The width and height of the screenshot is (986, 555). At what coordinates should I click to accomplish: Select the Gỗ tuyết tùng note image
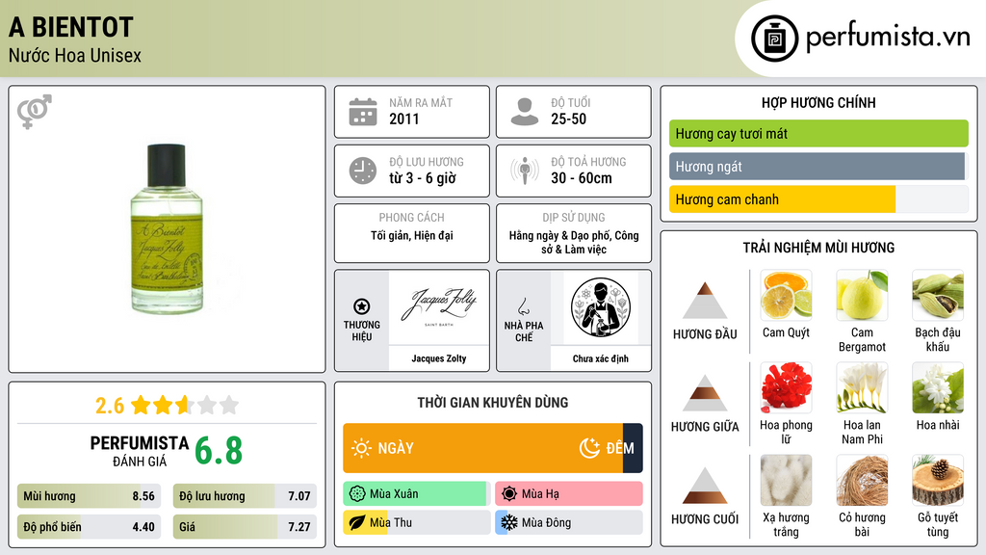pyautogui.click(x=938, y=480)
